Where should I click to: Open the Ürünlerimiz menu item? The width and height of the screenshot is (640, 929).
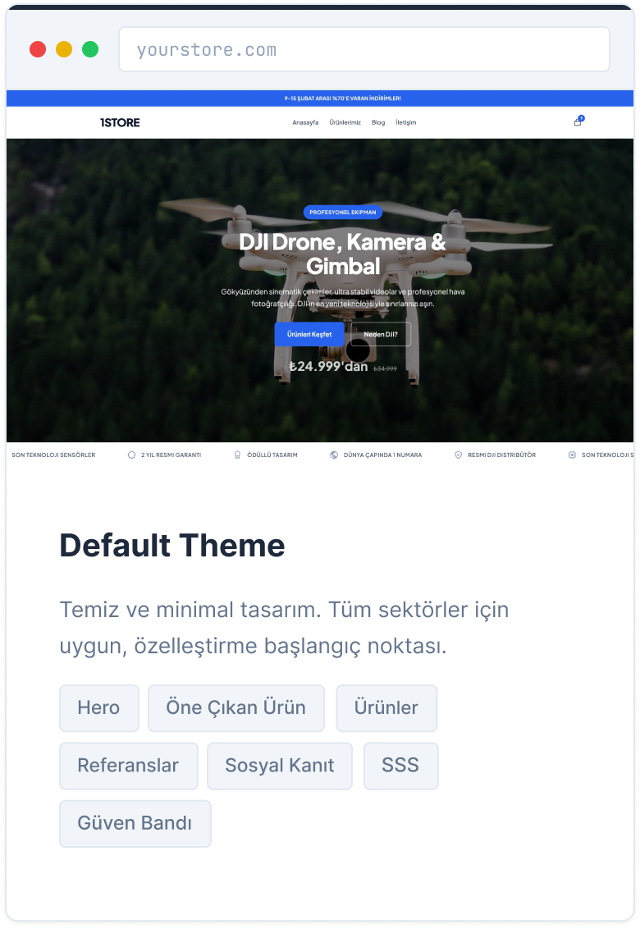tap(345, 122)
